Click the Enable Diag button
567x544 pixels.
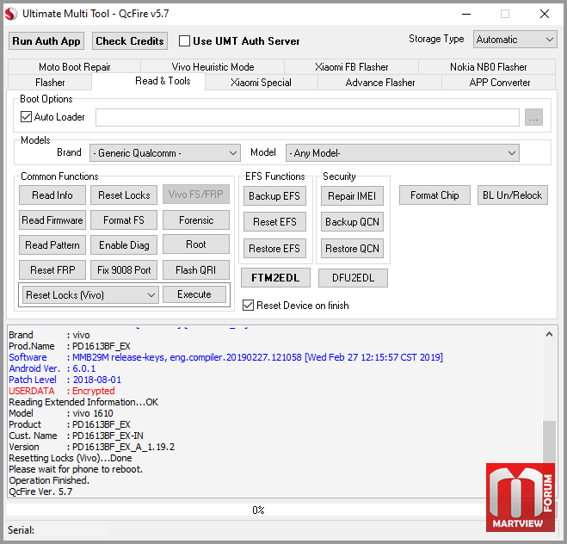tap(124, 245)
